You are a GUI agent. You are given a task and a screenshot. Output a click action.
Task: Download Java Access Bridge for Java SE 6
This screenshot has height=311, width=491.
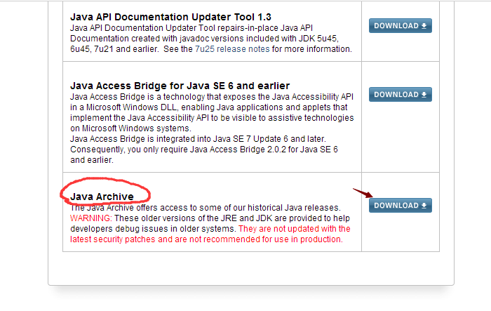pyautogui.click(x=400, y=95)
